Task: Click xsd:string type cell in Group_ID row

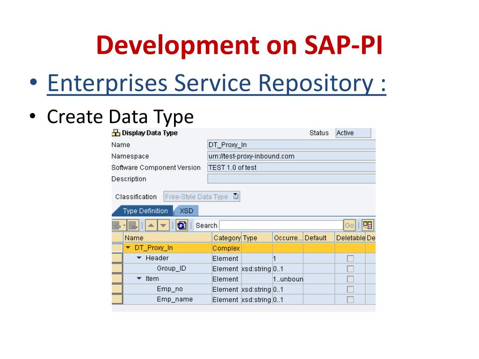Action: click(257, 269)
